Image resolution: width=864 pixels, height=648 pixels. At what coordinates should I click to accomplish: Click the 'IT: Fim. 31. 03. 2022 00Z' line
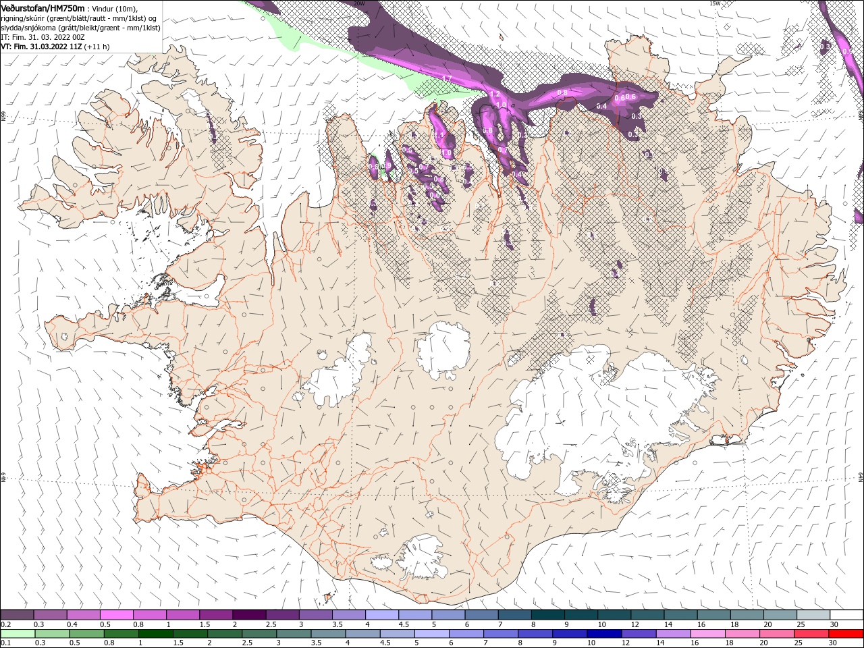(x=42, y=37)
